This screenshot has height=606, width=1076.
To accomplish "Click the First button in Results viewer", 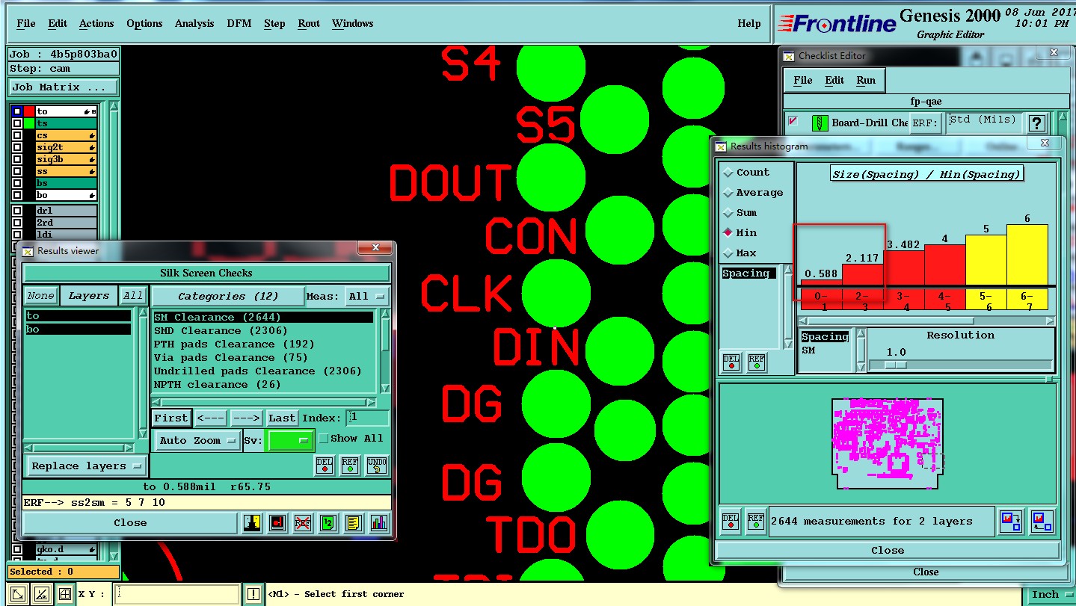I will click(x=171, y=418).
